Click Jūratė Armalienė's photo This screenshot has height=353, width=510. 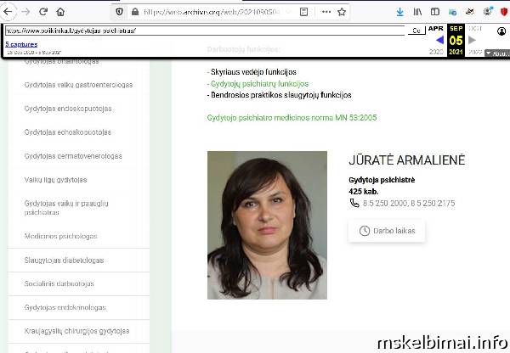point(267,225)
